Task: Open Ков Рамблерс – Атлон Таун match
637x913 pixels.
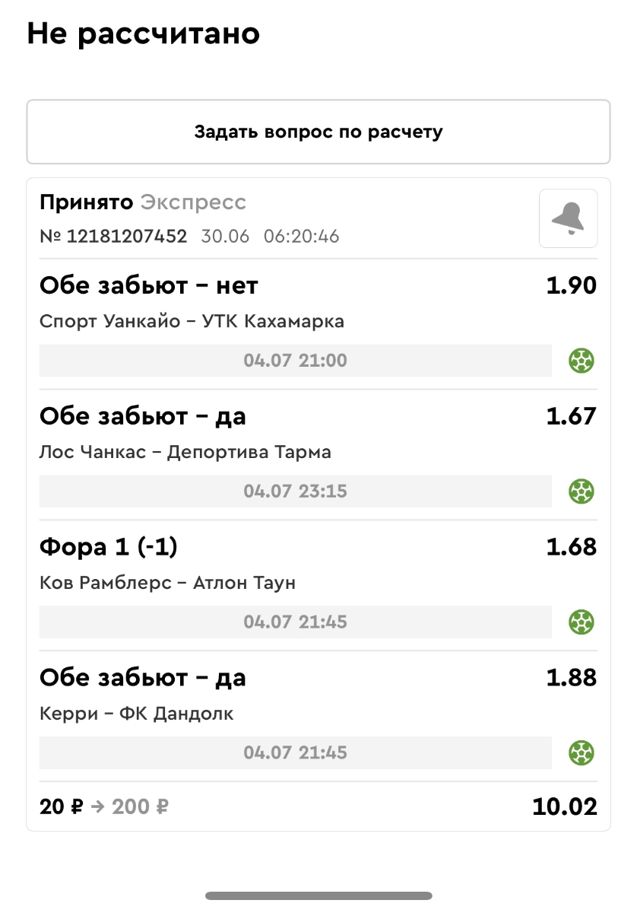Action: click(x=167, y=584)
